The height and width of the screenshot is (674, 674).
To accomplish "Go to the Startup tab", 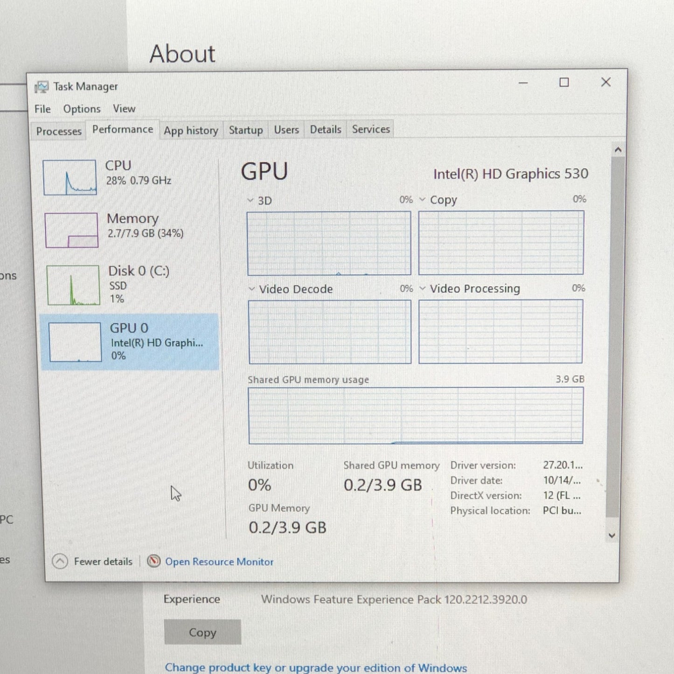I will [246, 130].
